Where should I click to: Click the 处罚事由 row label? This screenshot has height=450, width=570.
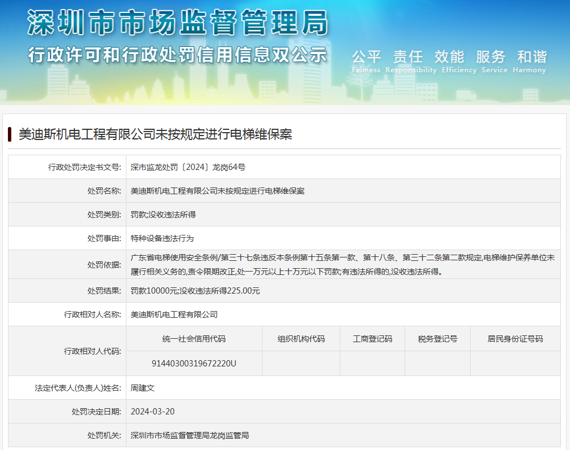click(x=104, y=238)
